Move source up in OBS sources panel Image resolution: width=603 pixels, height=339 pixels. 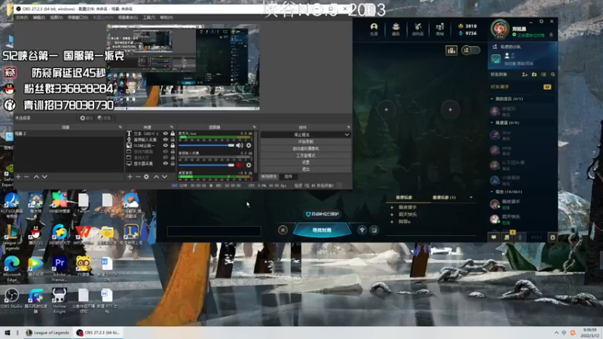click(x=156, y=177)
